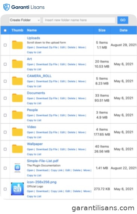137x214 pixels.
Task: Click Delete for Simple-File-List.pdf
Action: point(77,170)
